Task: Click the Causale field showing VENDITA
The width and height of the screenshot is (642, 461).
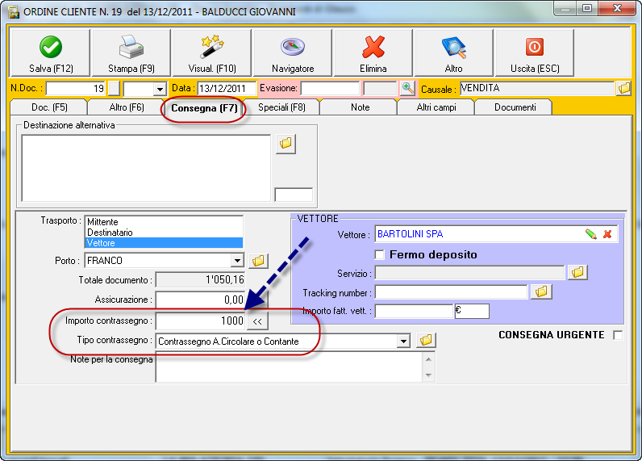Action: click(537, 88)
